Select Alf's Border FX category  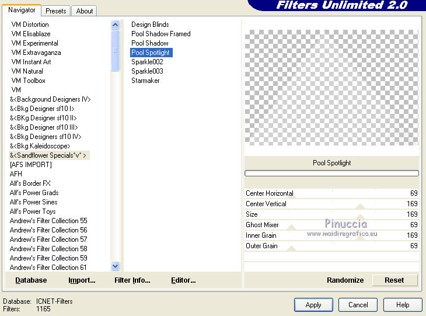click(x=30, y=183)
